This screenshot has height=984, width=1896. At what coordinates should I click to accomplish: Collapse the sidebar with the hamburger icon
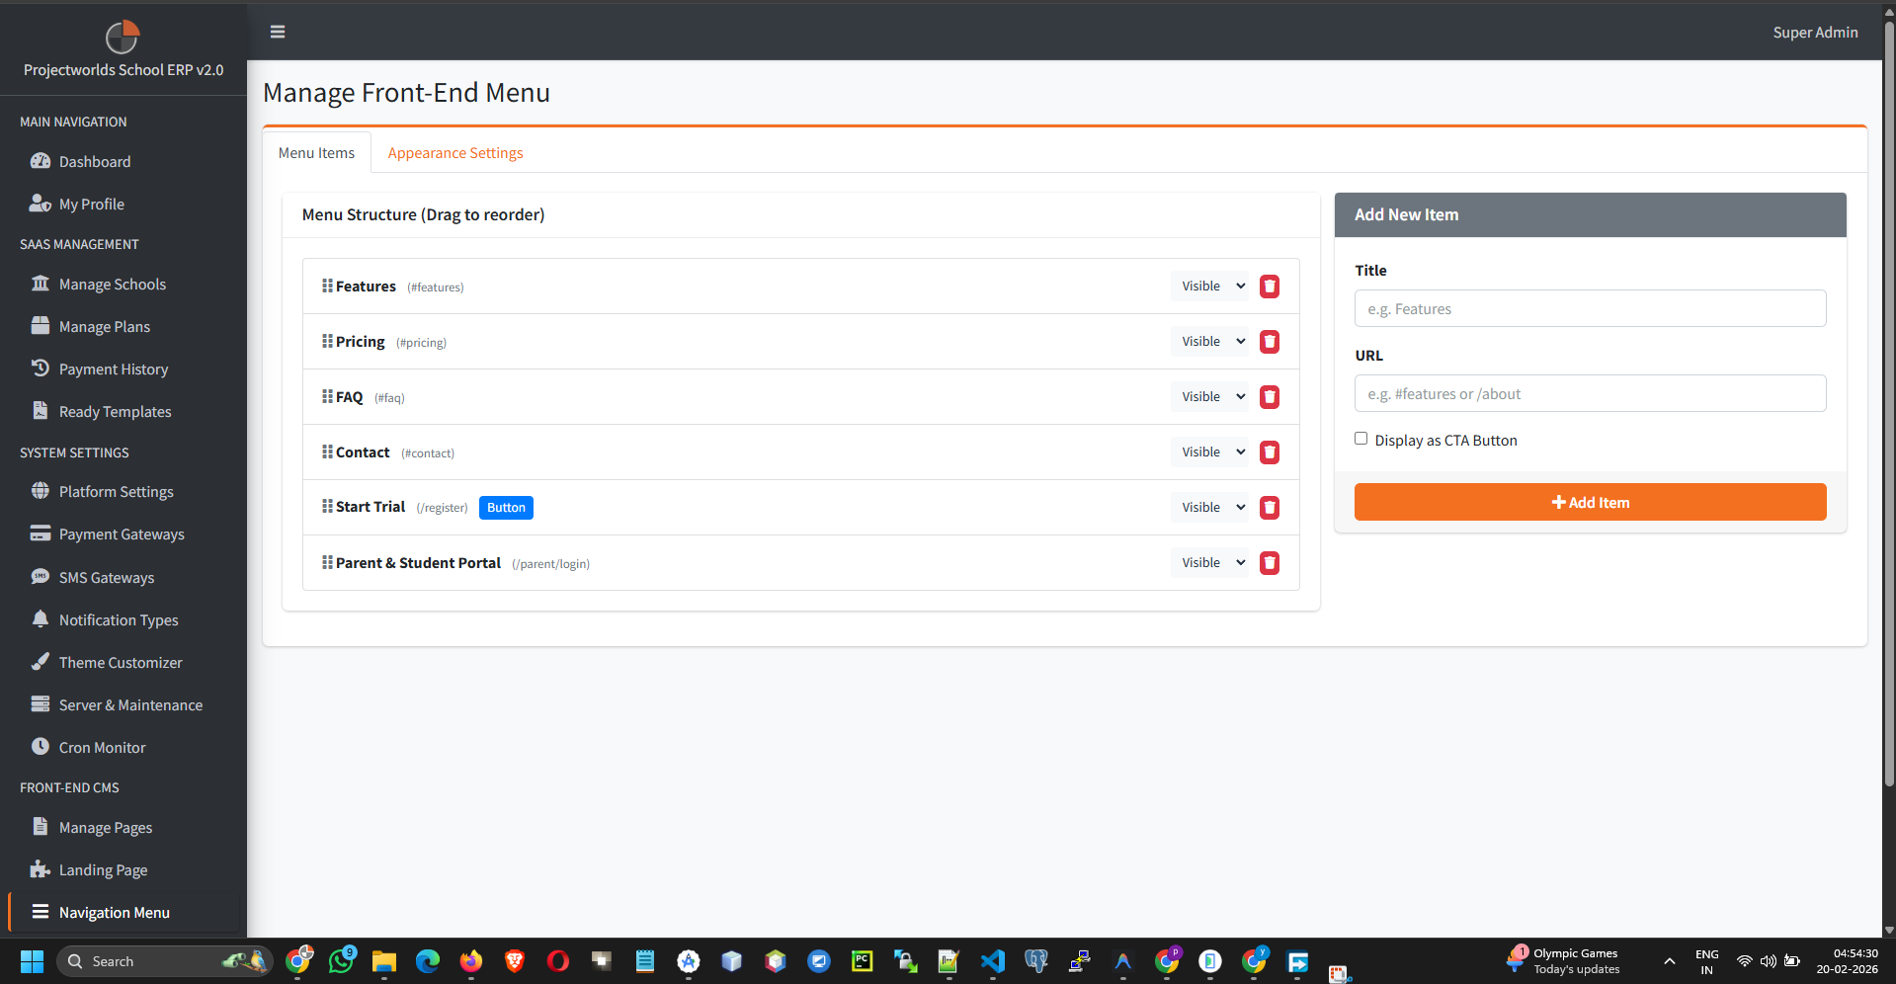277,32
